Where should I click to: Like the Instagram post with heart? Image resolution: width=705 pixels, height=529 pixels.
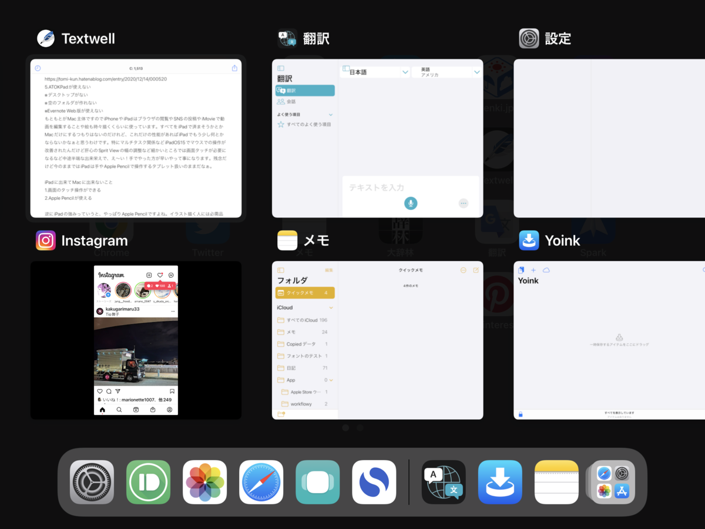pyautogui.click(x=99, y=391)
